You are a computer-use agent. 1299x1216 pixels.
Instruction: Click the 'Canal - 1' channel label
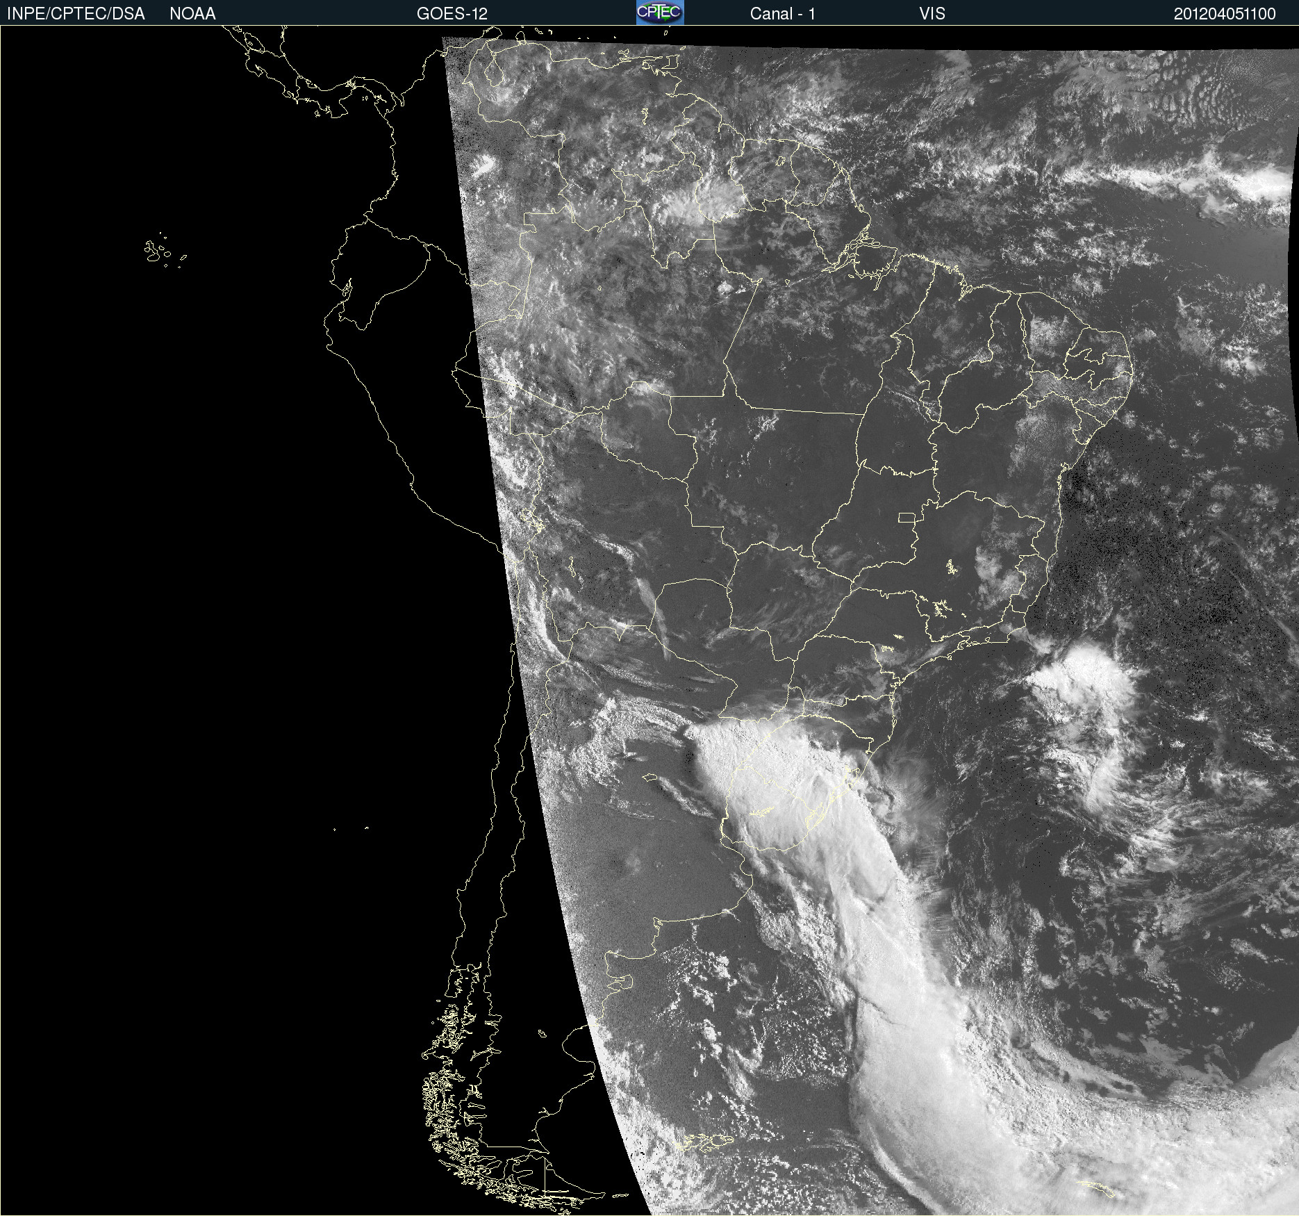(x=783, y=14)
